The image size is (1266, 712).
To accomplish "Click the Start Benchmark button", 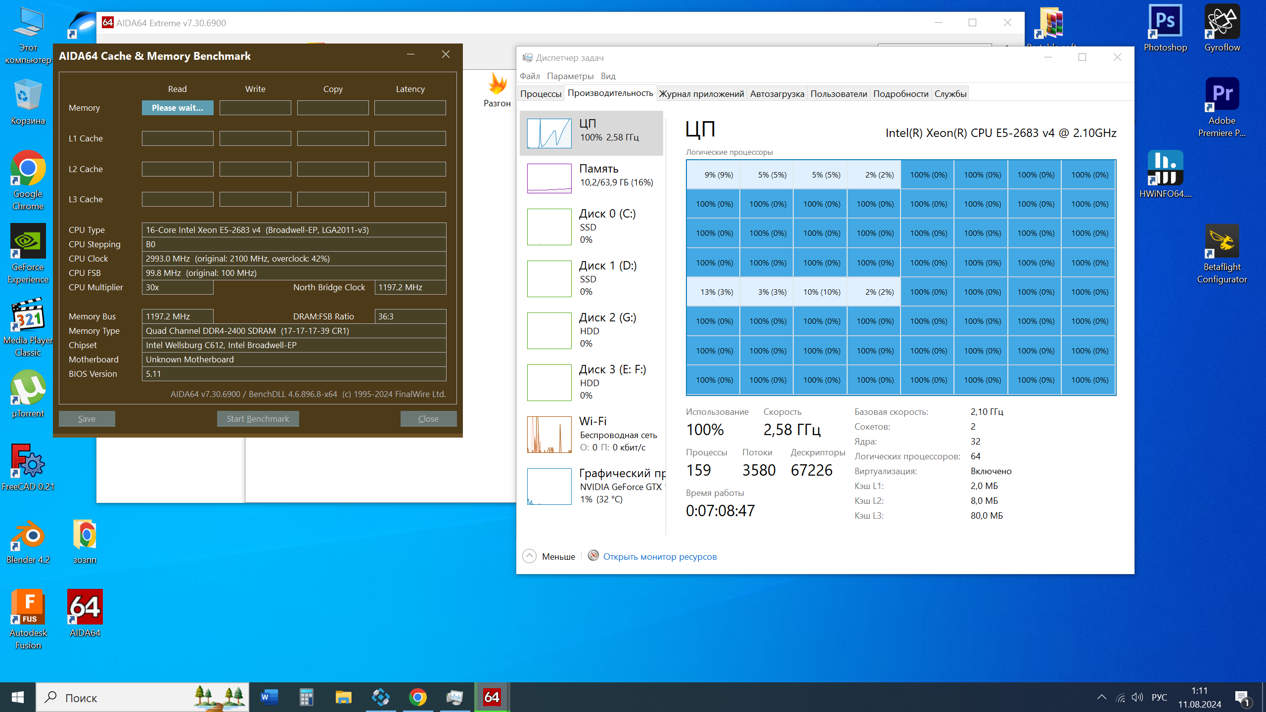I will click(x=258, y=418).
